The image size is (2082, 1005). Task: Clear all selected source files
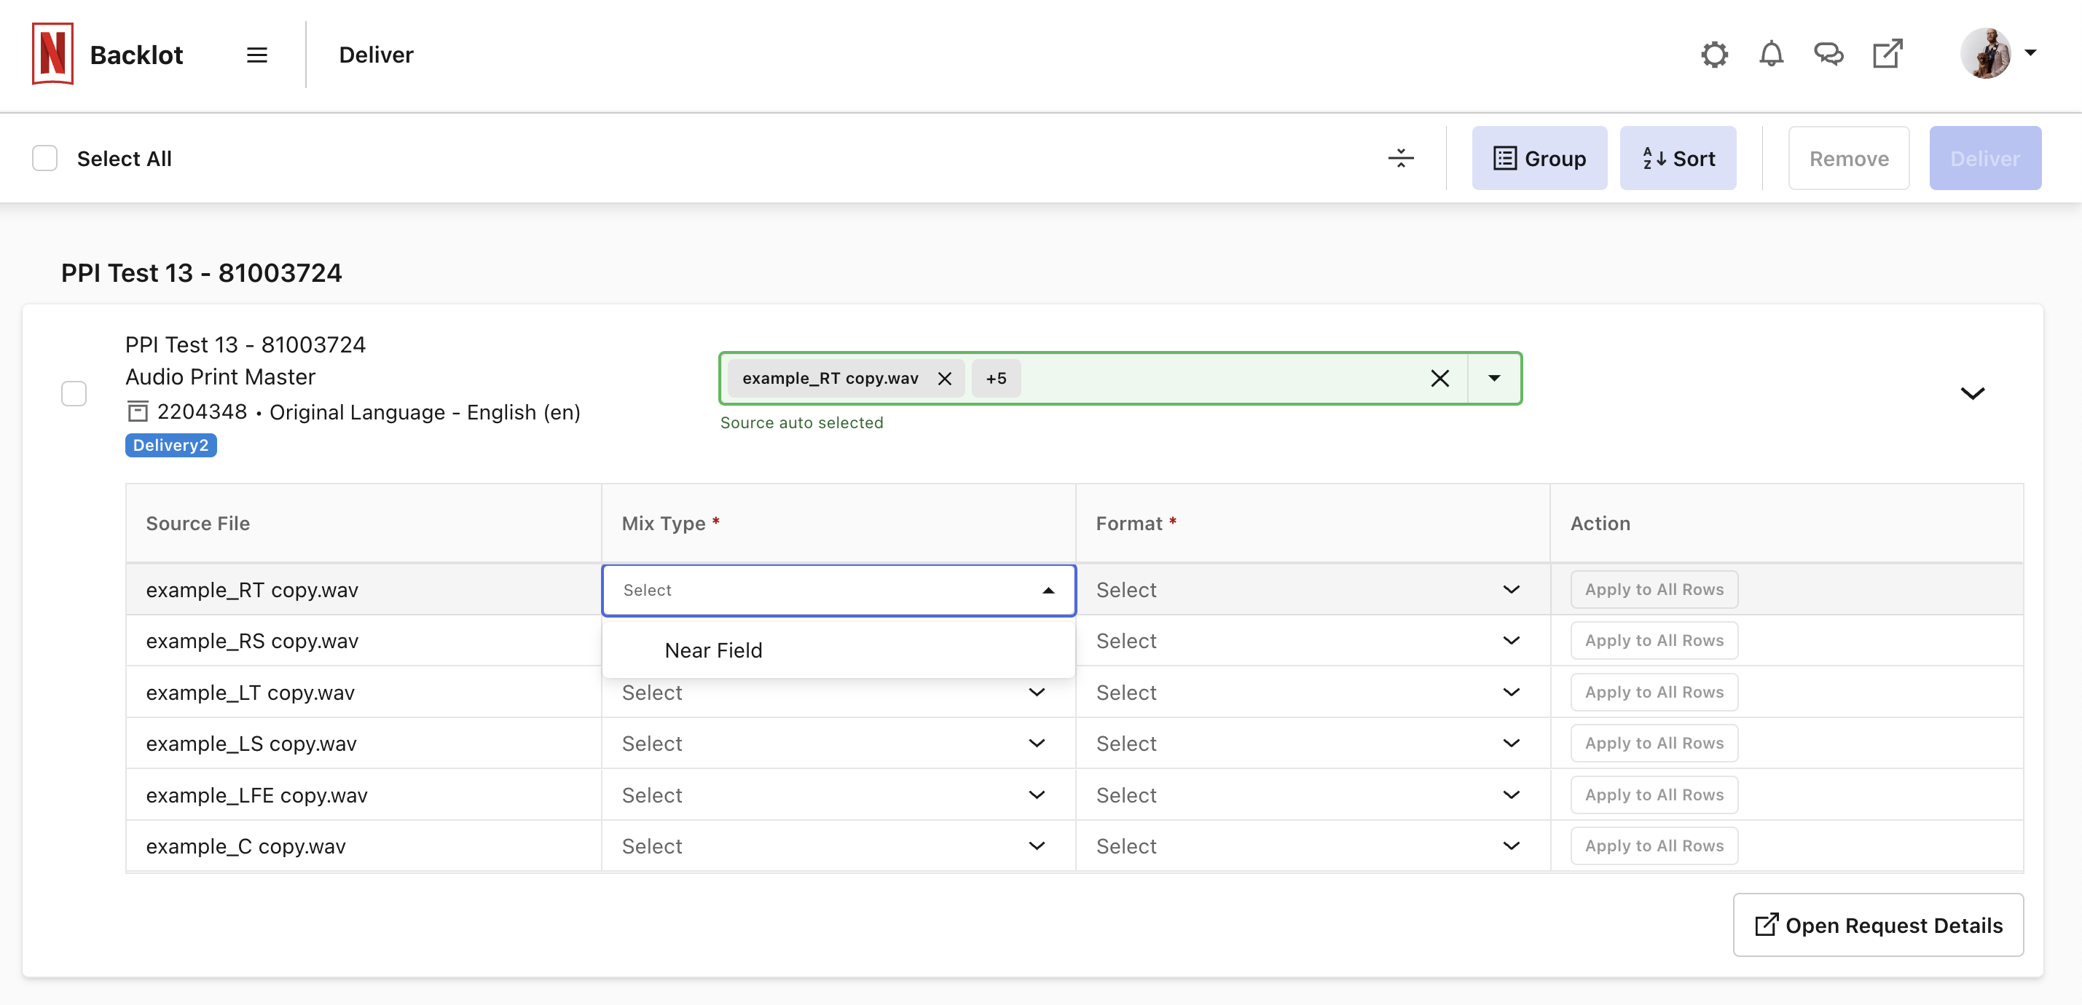pyautogui.click(x=1439, y=378)
